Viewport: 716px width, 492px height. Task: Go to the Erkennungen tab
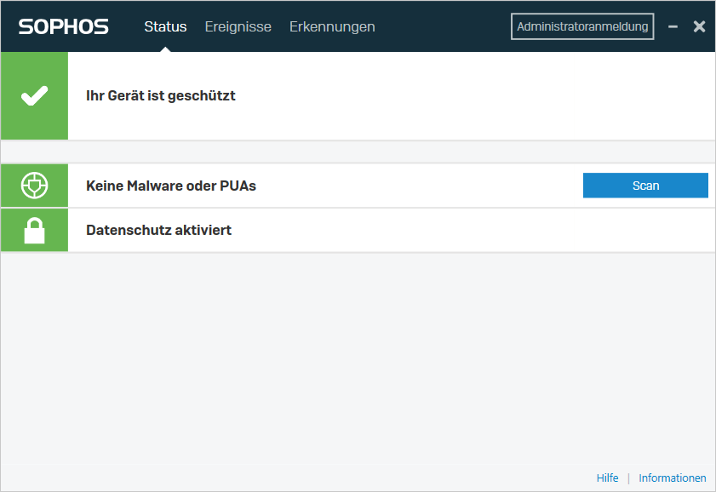(332, 26)
